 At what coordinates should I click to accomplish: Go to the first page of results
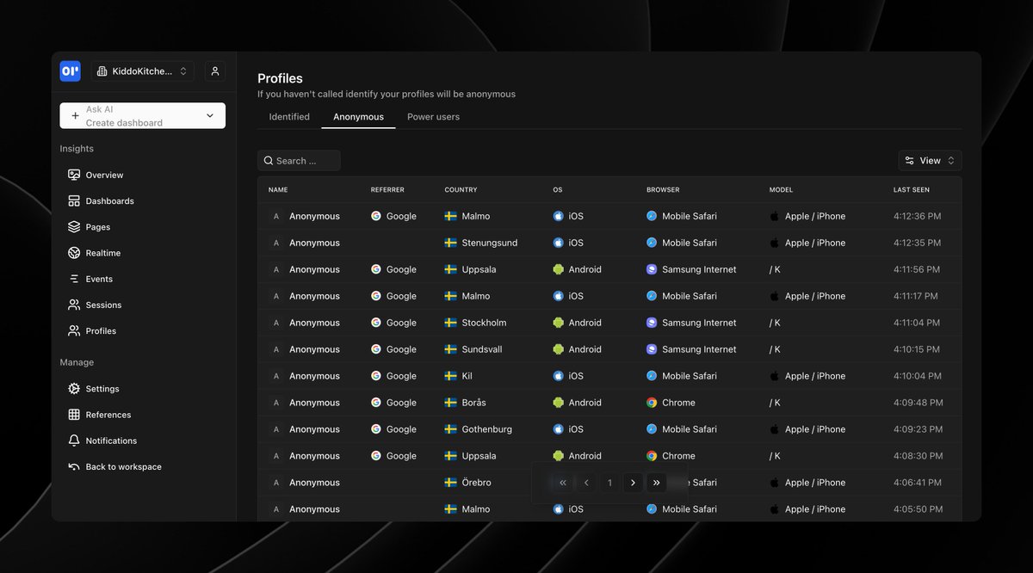click(563, 483)
